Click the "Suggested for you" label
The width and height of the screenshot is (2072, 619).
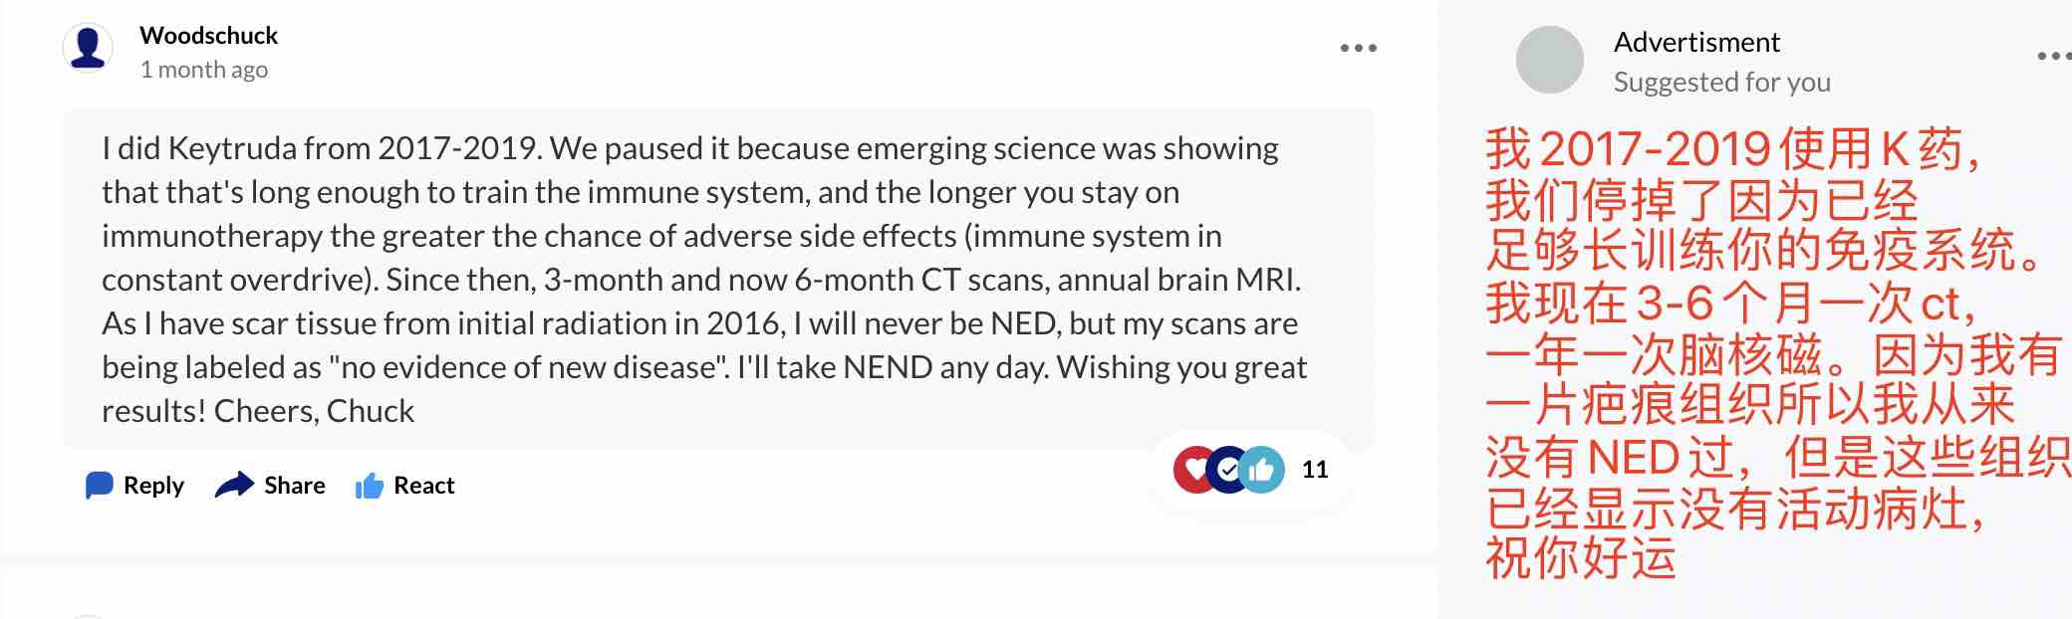[x=1721, y=83]
